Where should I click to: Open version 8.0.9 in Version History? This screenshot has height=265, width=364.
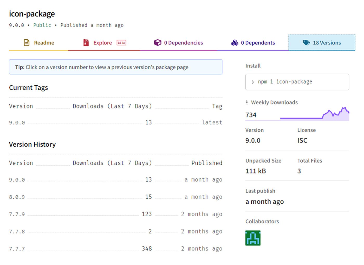(17, 197)
